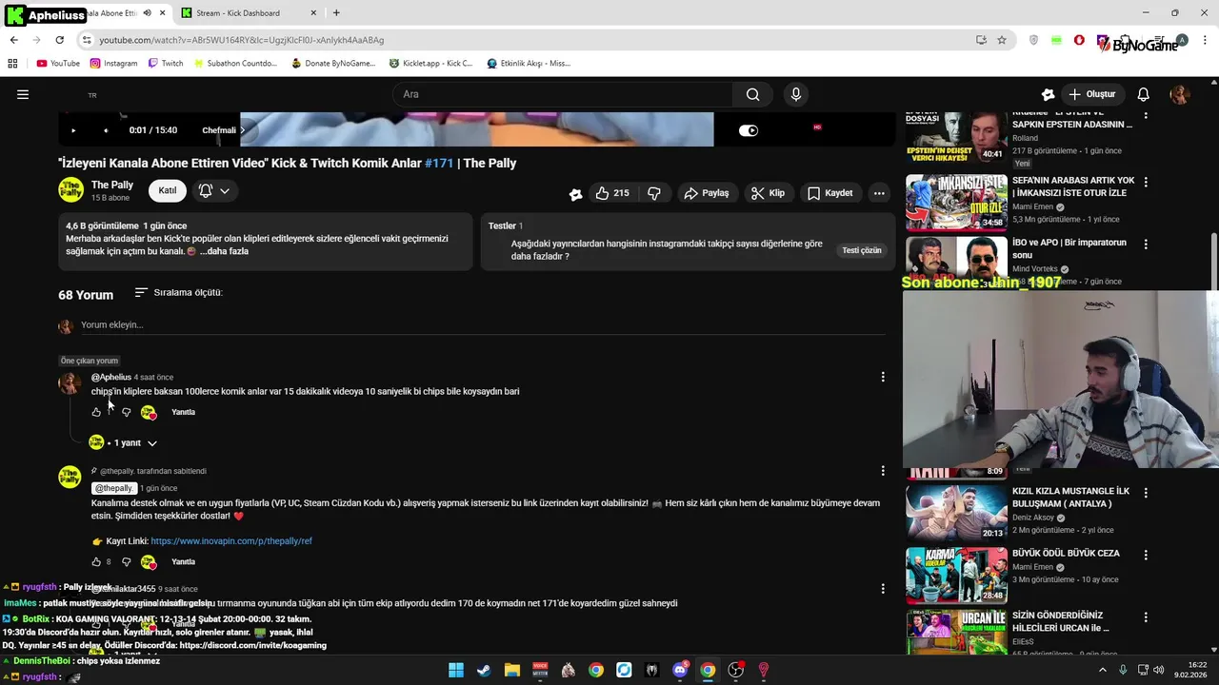Dislike the video with thumbs down

click(654, 193)
